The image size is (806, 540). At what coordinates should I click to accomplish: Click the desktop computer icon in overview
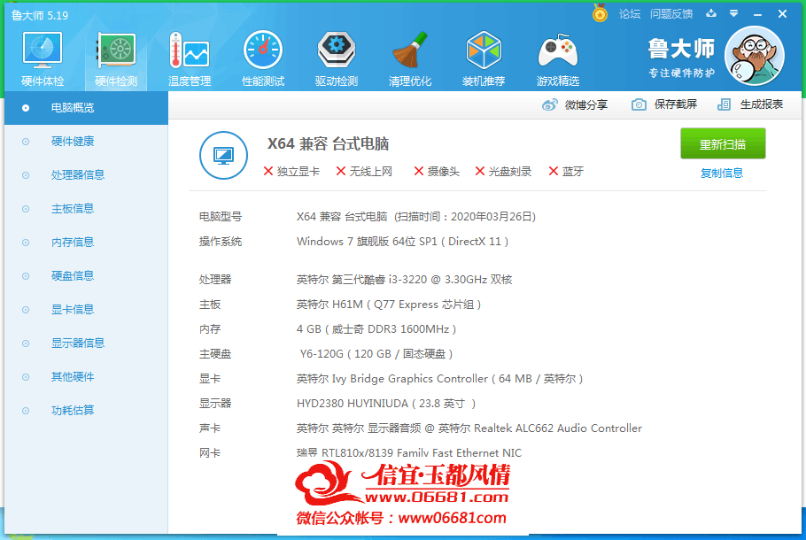(x=223, y=155)
